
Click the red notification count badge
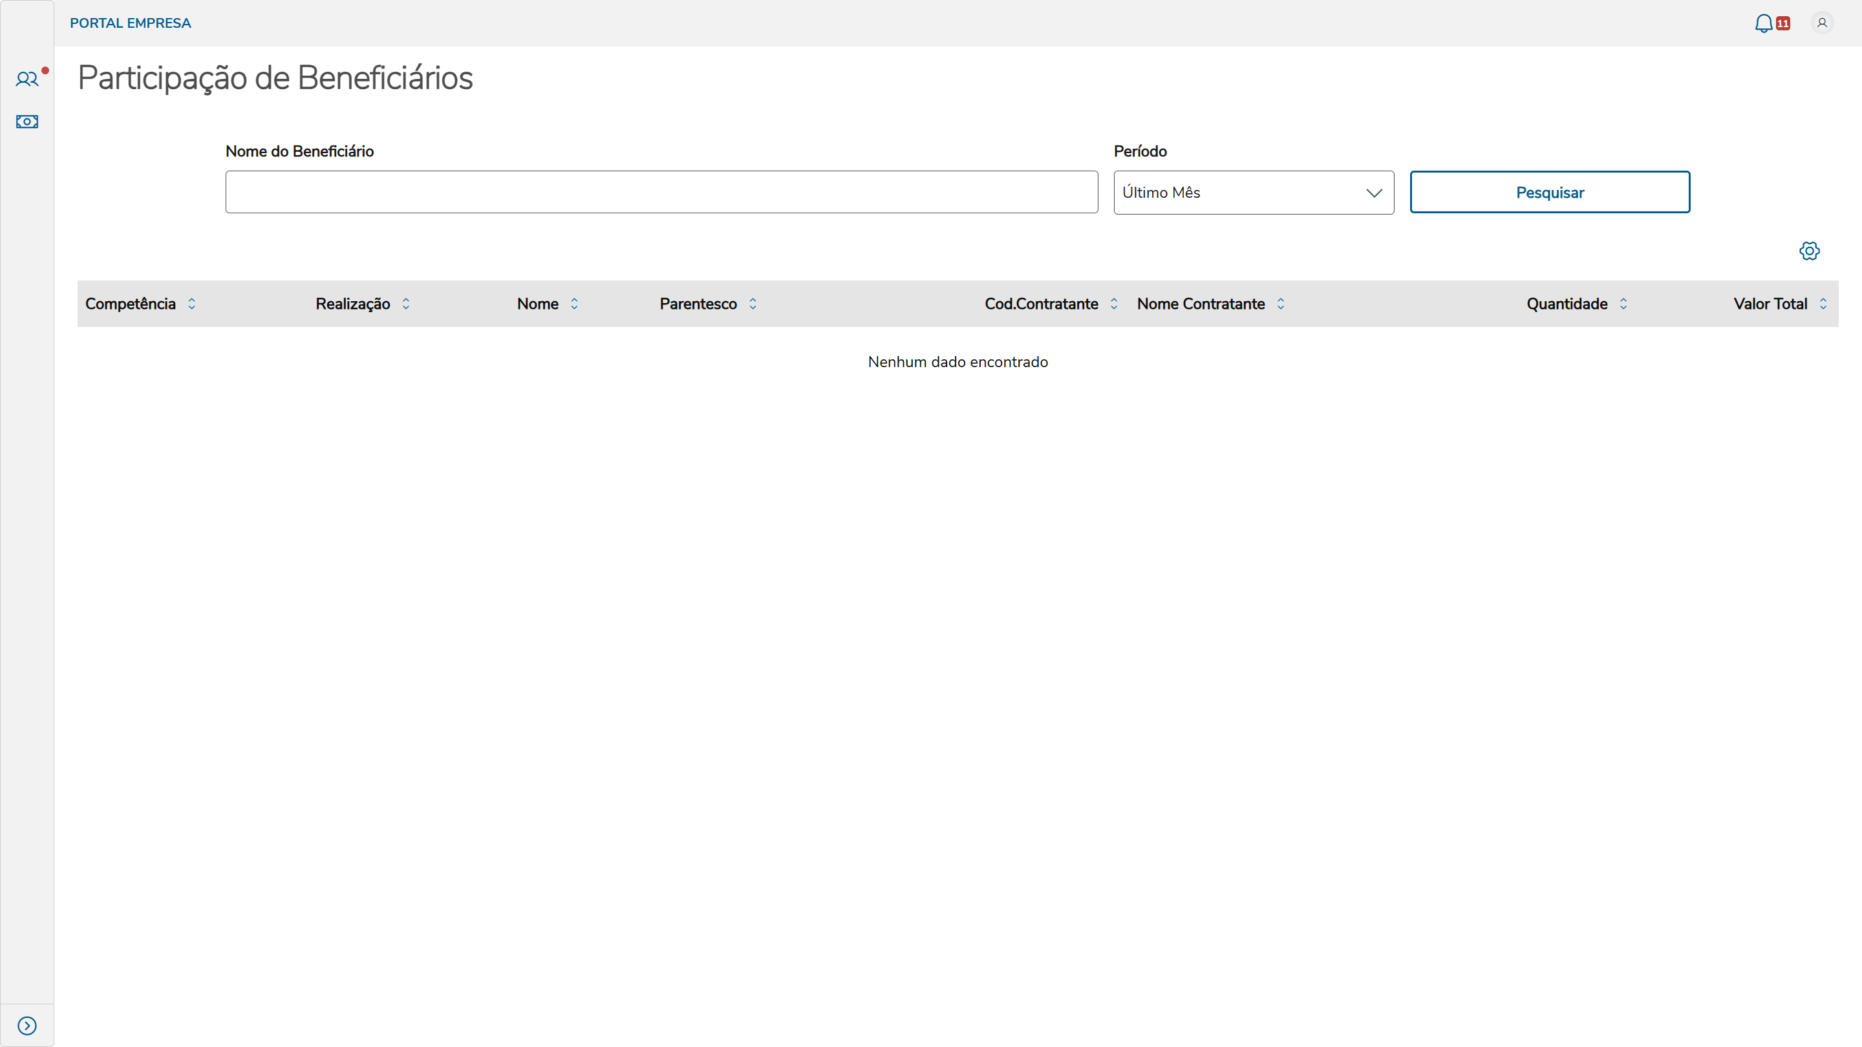point(1783,24)
